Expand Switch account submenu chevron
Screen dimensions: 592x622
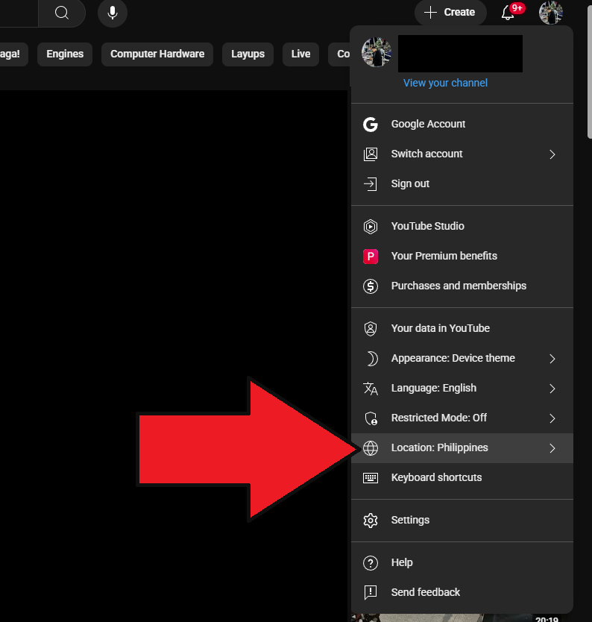552,154
